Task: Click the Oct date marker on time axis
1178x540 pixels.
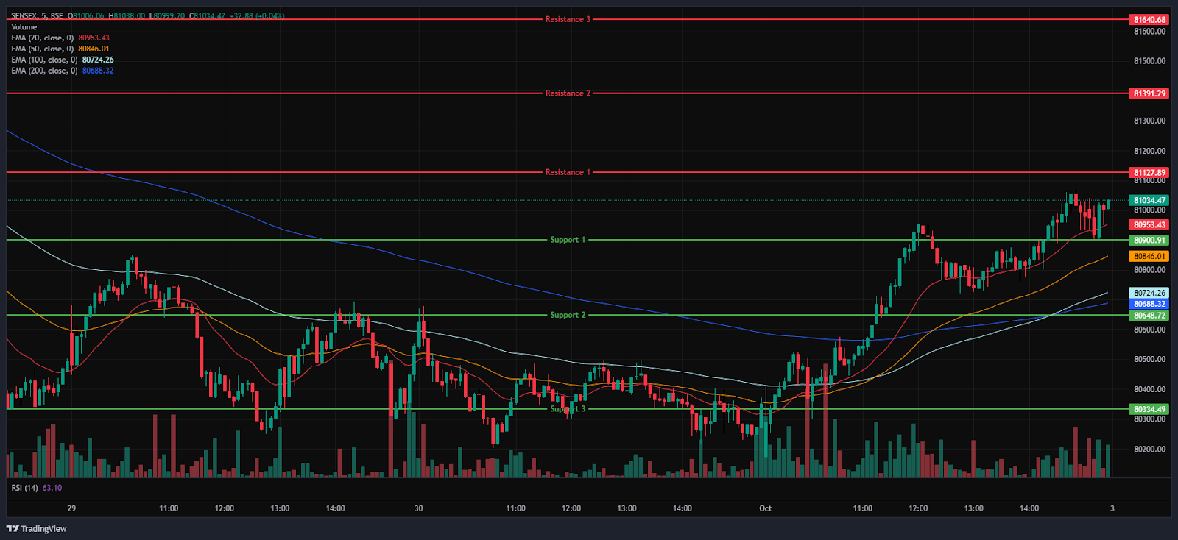Action: point(766,508)
